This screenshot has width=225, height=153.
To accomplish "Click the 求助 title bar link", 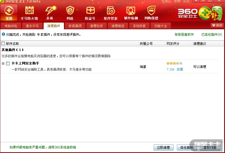I will click(177, 1).
